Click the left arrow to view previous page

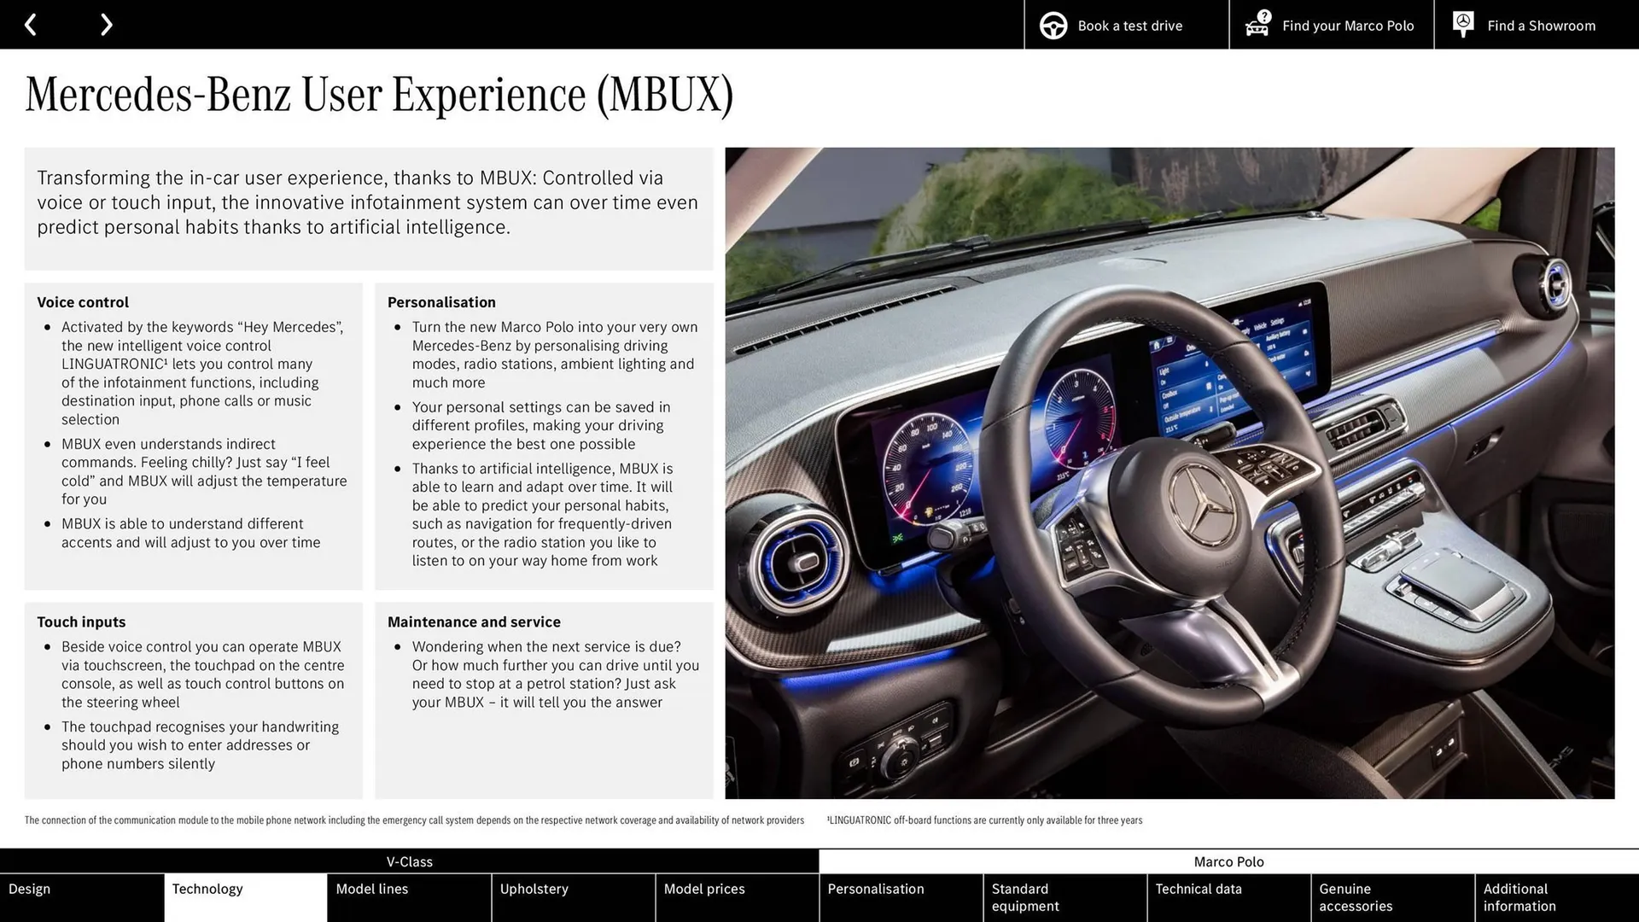coord(31,24)
